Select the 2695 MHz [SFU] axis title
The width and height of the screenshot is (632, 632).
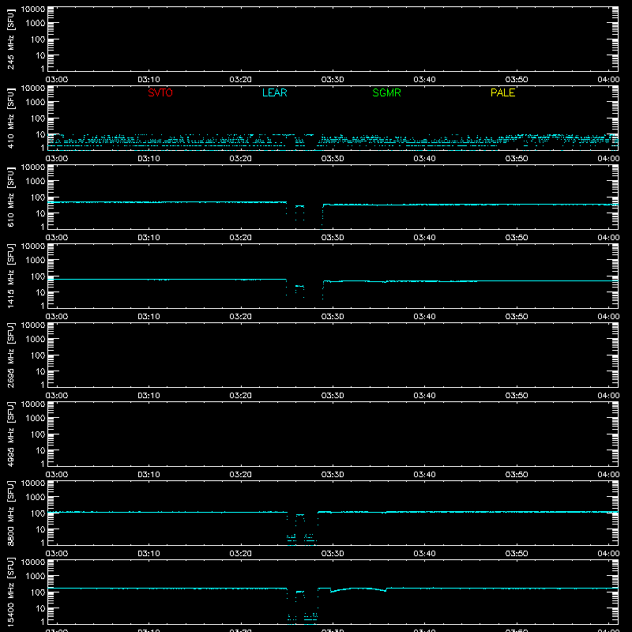tap(10, 355)
